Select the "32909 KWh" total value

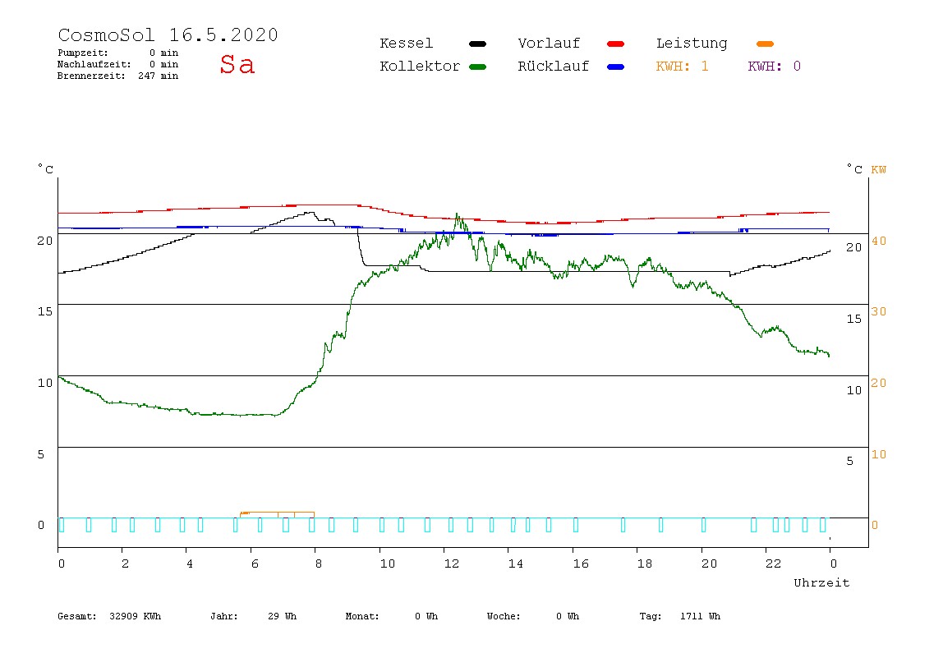136,616
